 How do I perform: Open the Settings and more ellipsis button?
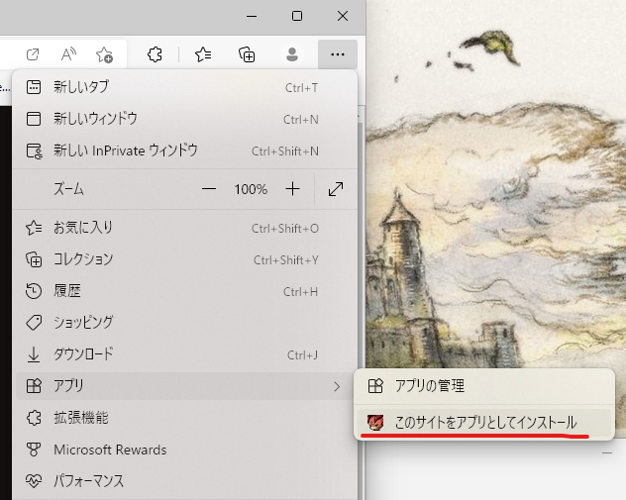point(338,54)
